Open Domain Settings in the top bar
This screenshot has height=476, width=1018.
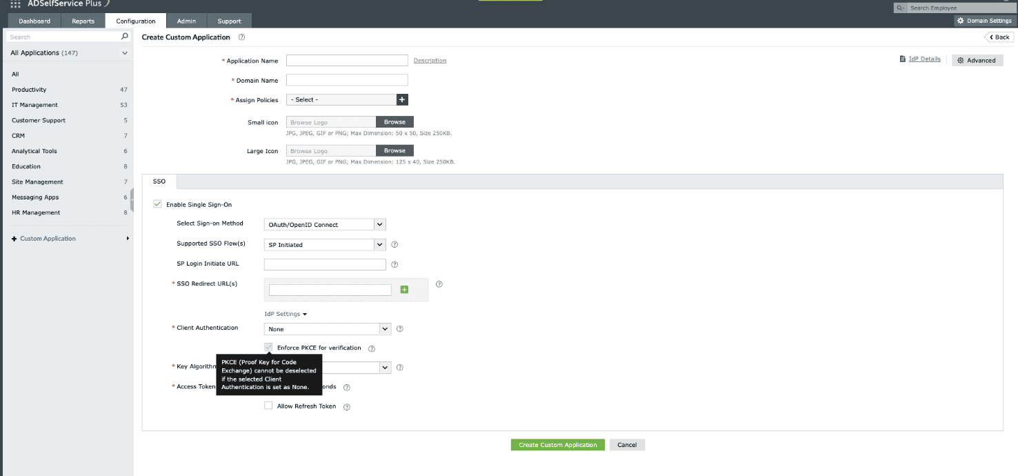pyautogui.click(x=984, y=21)
